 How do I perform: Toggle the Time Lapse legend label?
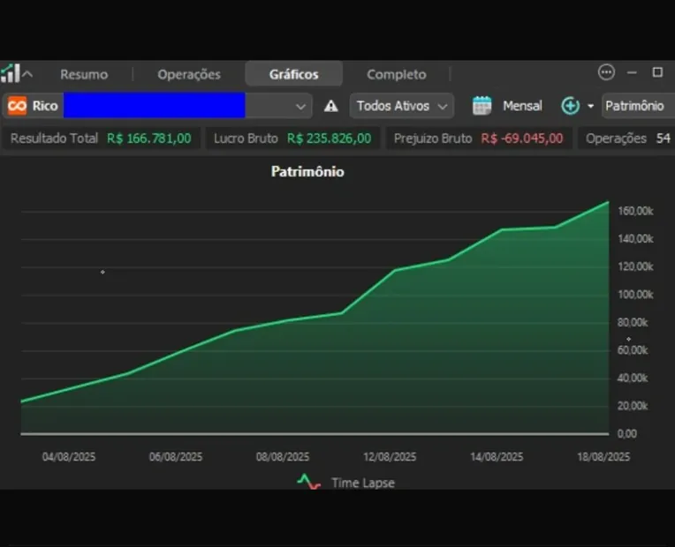(x=363, y=483)
